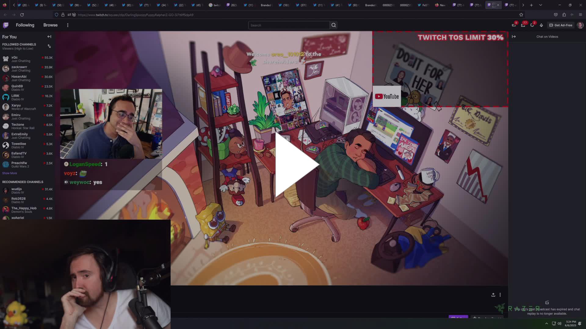Open your profile avatar menu
586x329 pixels.
[581, 25]
